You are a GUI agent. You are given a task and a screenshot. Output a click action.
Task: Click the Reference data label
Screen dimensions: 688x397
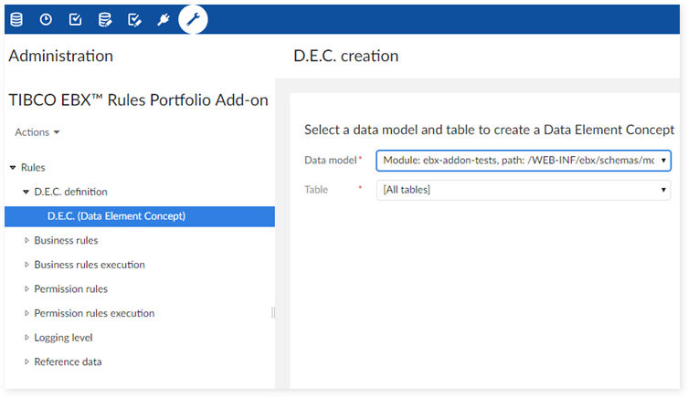[x=68, y=362]
